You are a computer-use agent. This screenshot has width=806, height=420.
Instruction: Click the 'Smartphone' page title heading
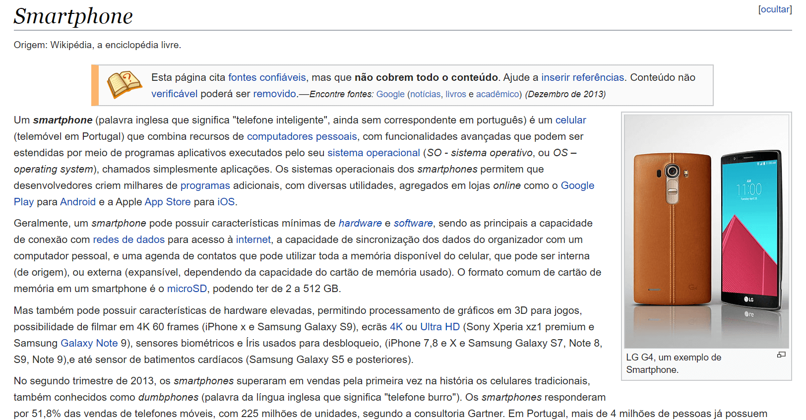click(73, 16)
